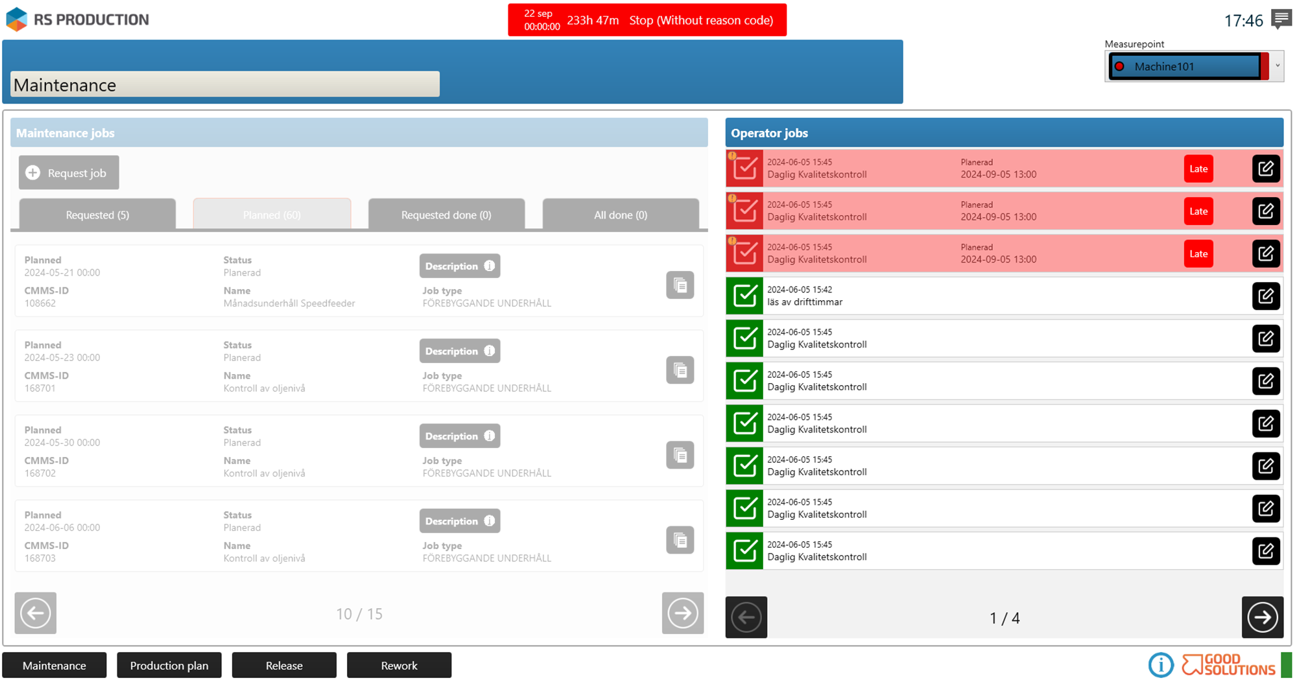This screenshot has height=680, width=1297.
Task: Open the Production plan view
Action: 169,665
